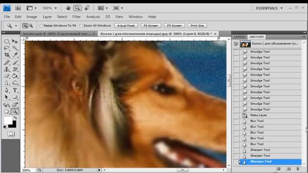Click the Hand icon in the top bar
308x173 pixels.
[x=68, y=8]
